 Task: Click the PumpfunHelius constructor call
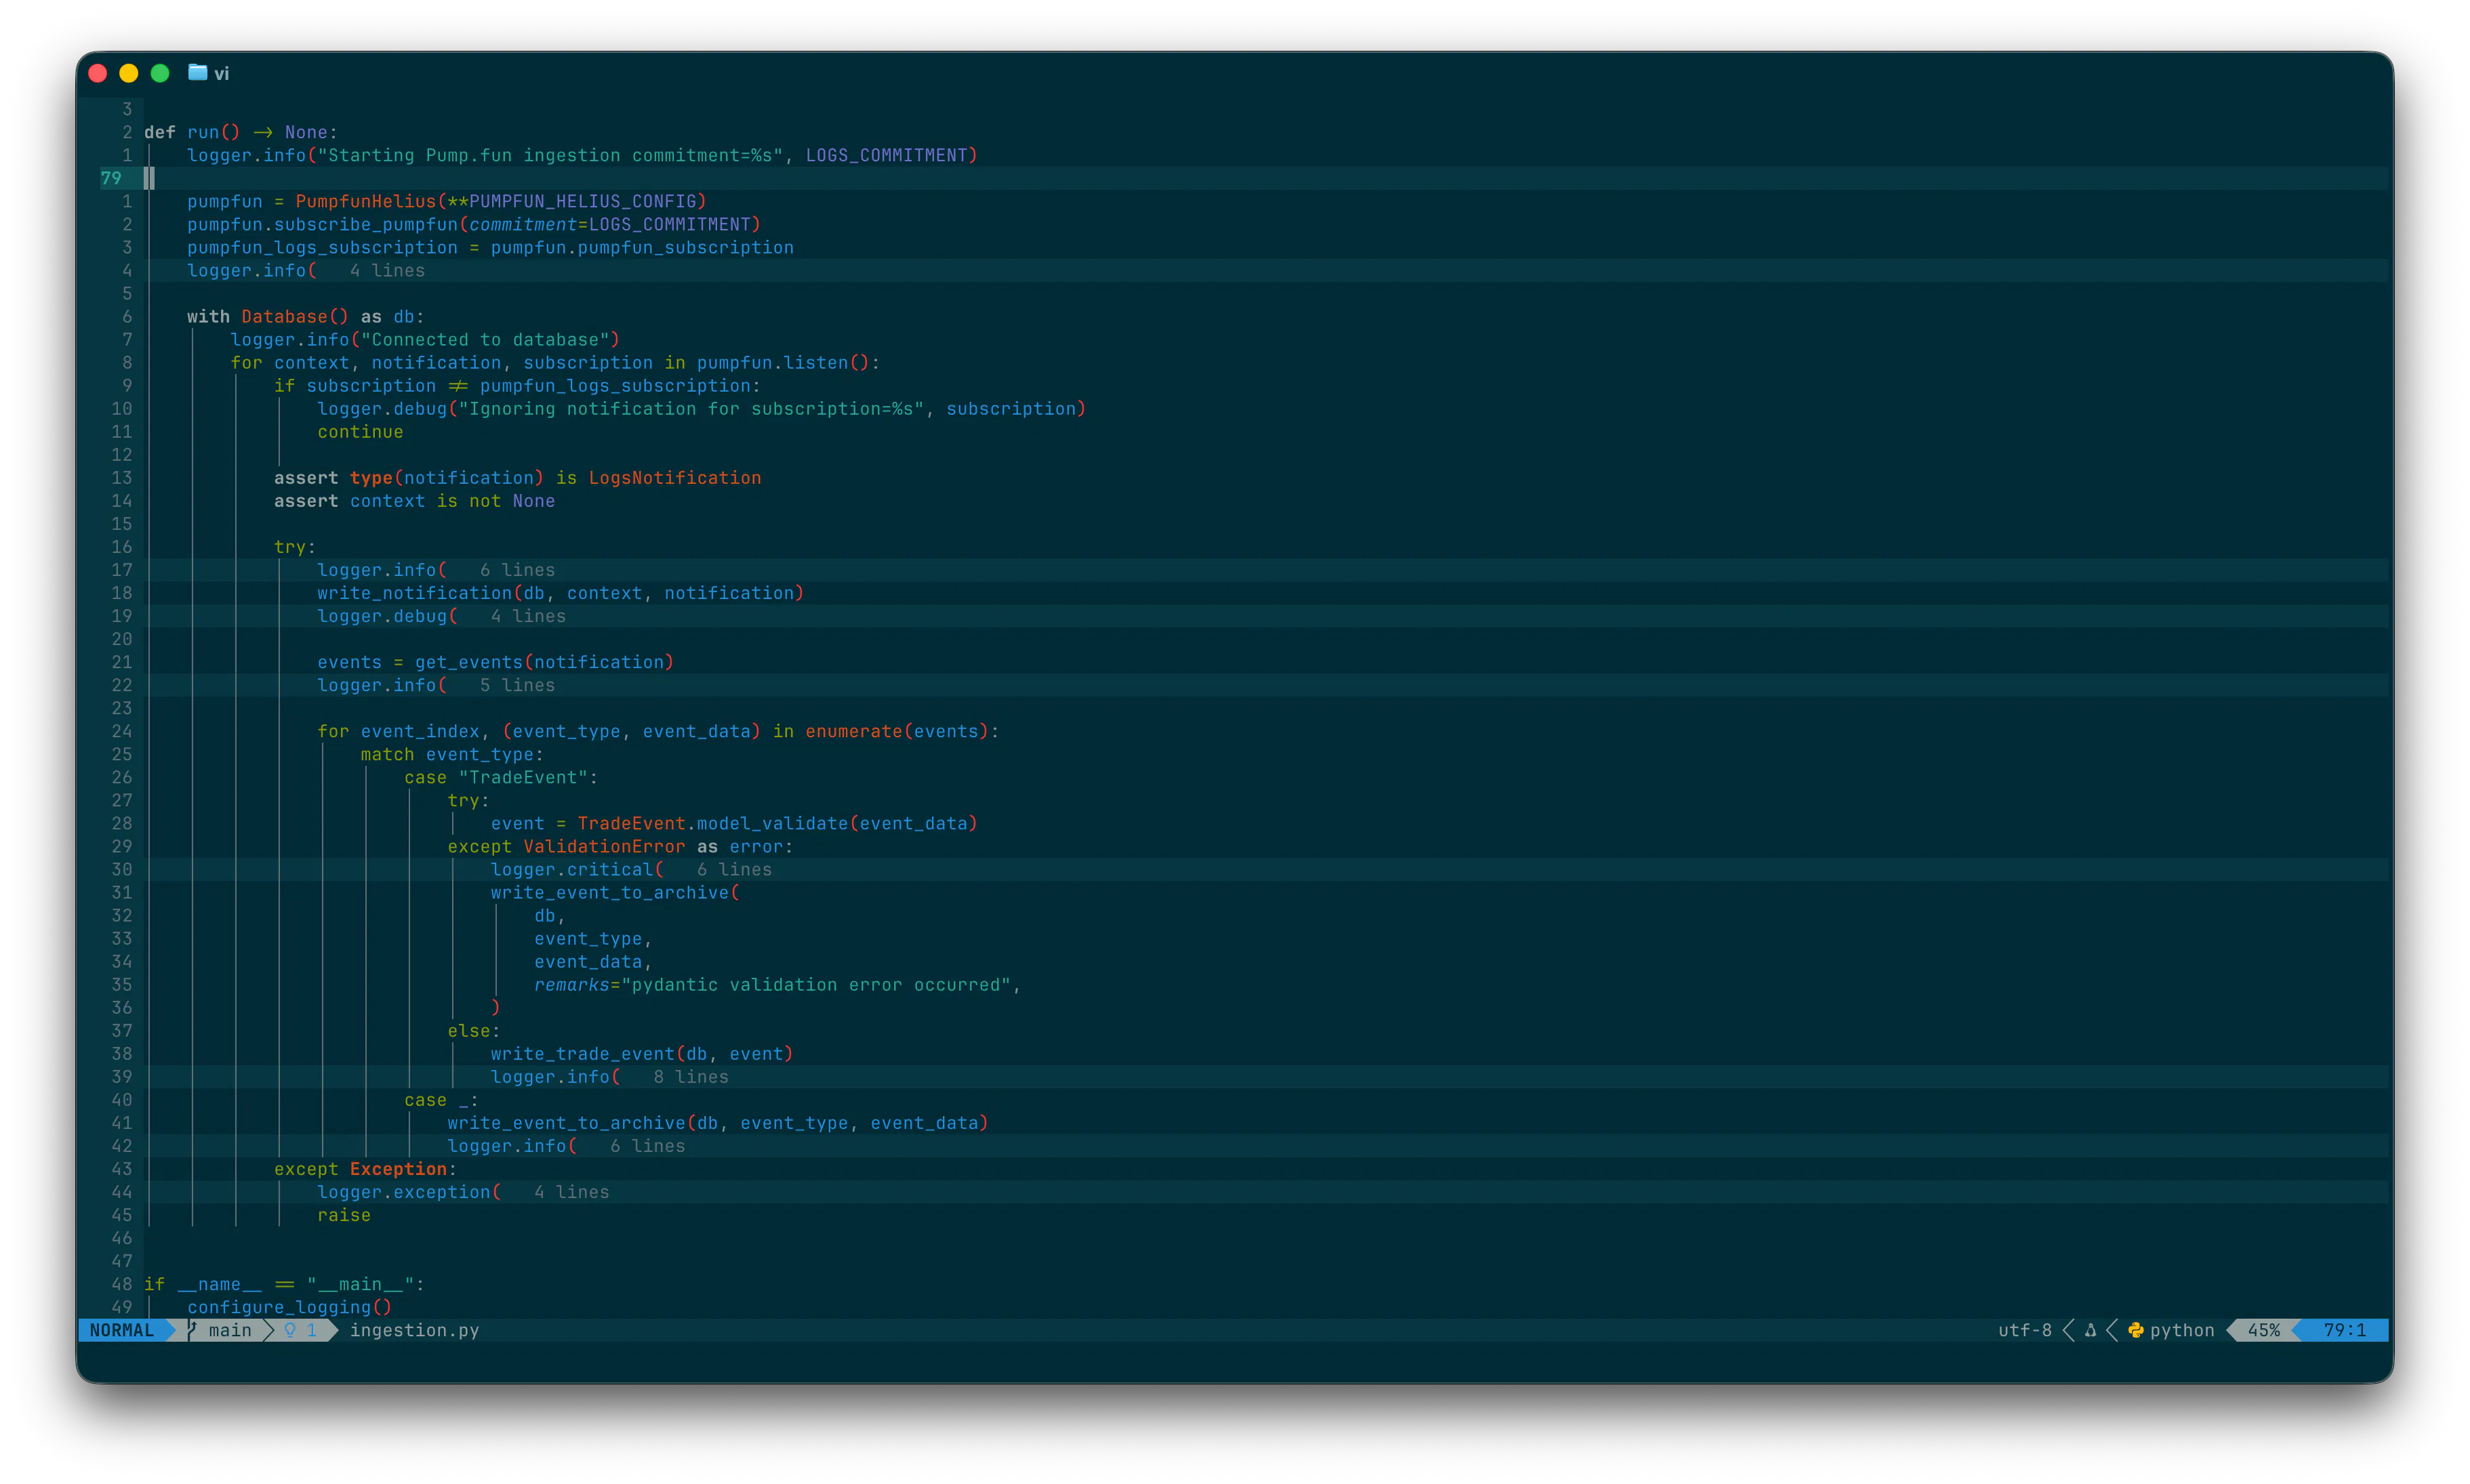pos(501,201)
